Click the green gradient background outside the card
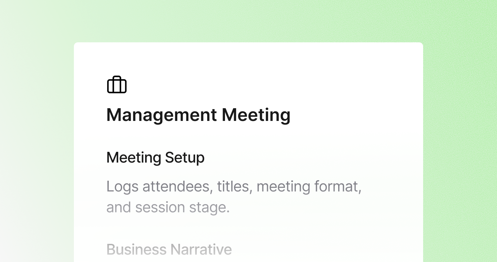This screenshot has height=262, width=497. (460, 134)
